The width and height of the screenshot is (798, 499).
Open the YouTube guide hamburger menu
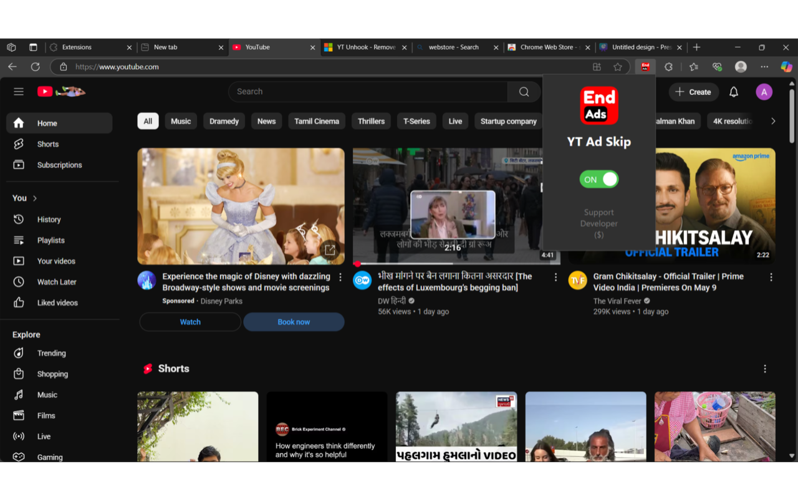(19, 92)
